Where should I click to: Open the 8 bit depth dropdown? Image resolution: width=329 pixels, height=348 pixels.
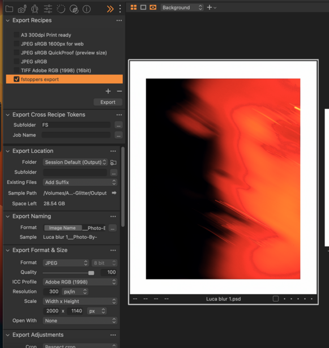pyautogui.click(x=104, y=263)
